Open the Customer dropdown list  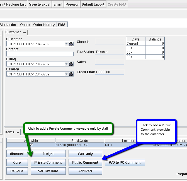click(x=66, y=44)
